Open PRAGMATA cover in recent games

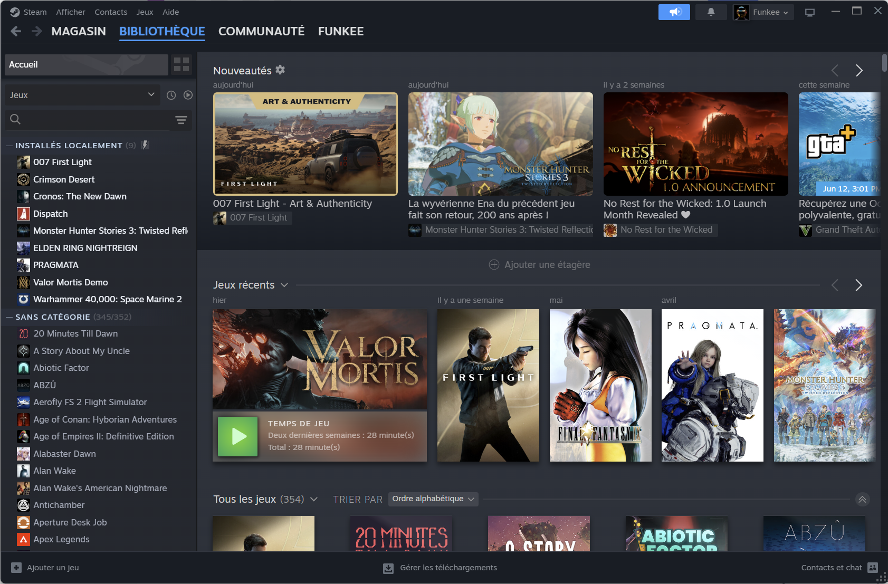[x=712, y=385]
